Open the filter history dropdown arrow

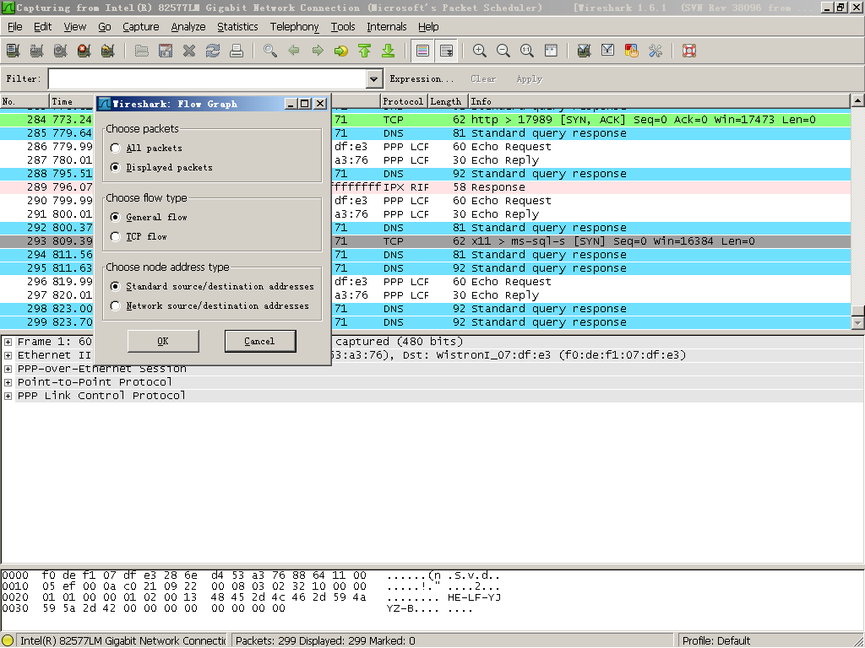[x=374, y=78]
